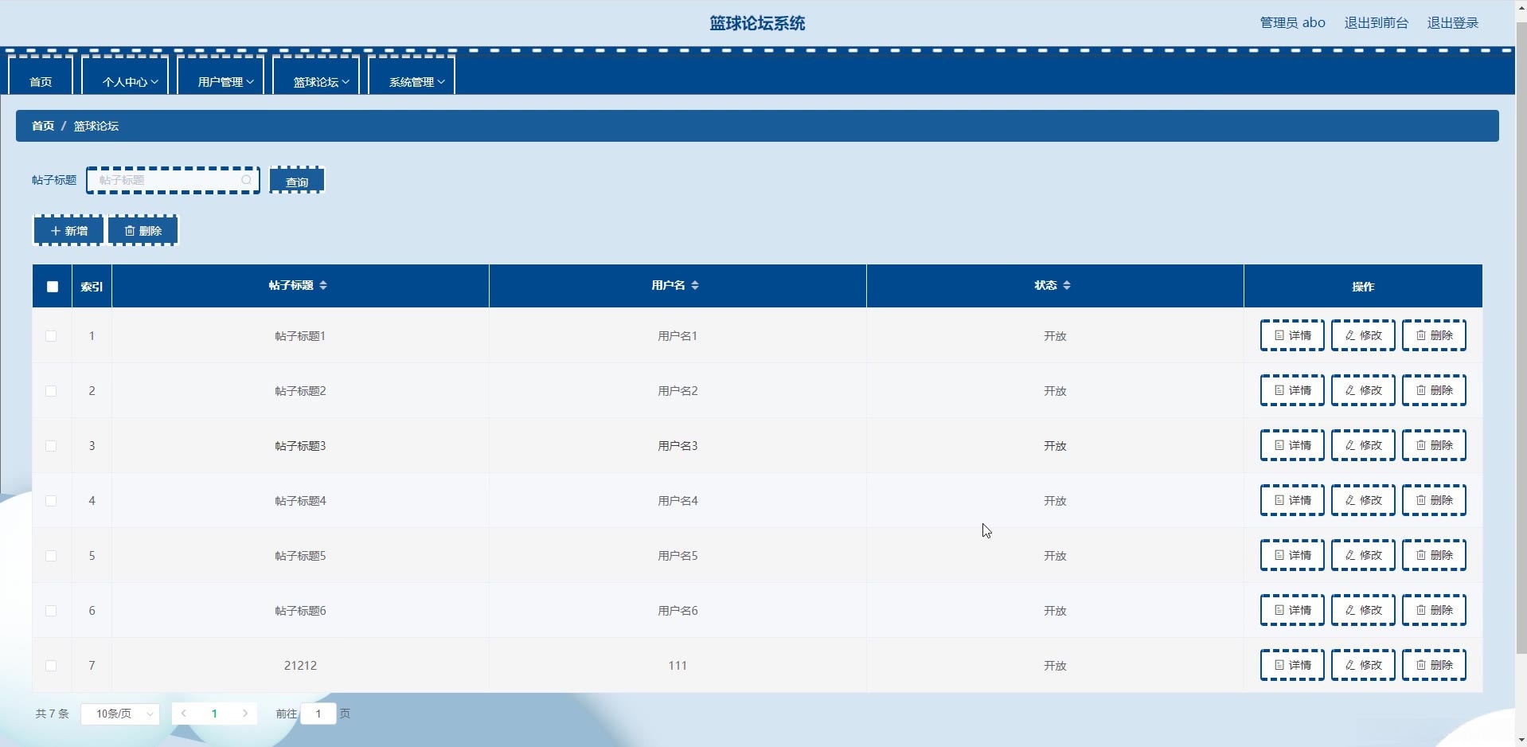
Task: Click 首页 in the breadcrumb
Action: [43, 126]
